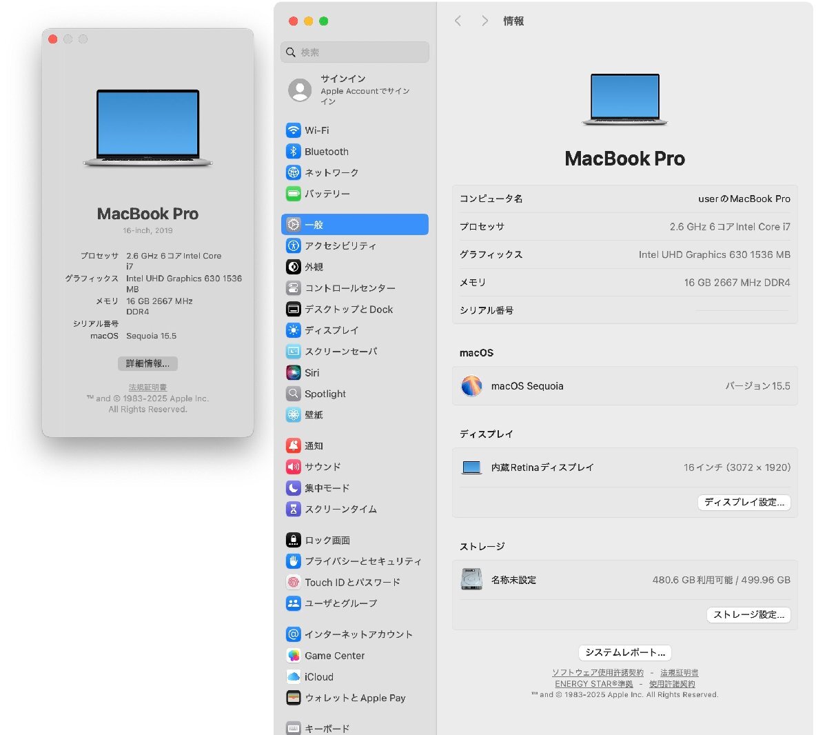The width and height of the screenshot is (827, 735).
Task: Select the インターネットアカウント @ icon
Action: tap(294, 634)
